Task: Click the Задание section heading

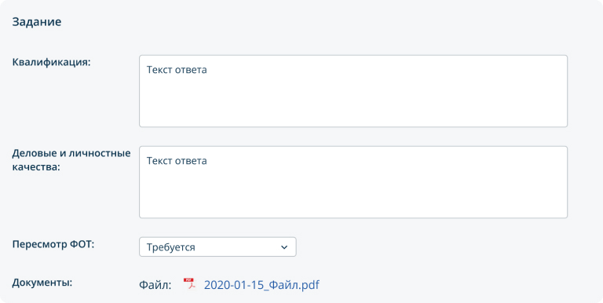Action: (x=37, y=21)
